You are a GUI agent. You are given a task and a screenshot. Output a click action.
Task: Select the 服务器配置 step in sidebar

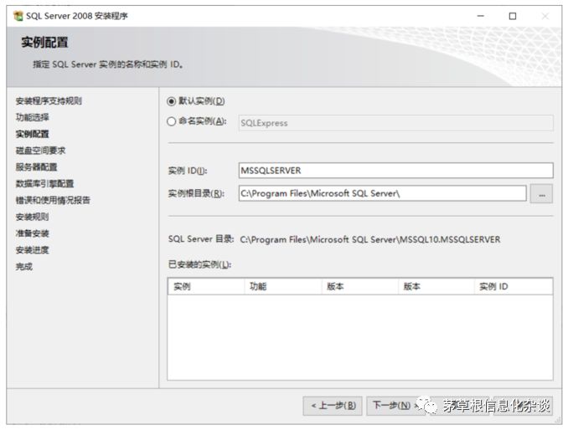(x=36, y=167)
